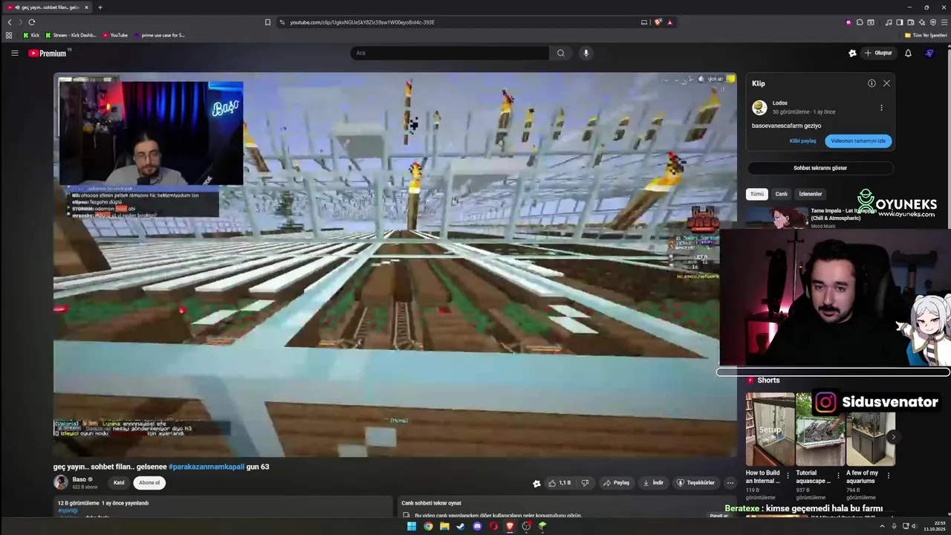
Task: Click the Oluştur create button
Action: click(877, 53)
